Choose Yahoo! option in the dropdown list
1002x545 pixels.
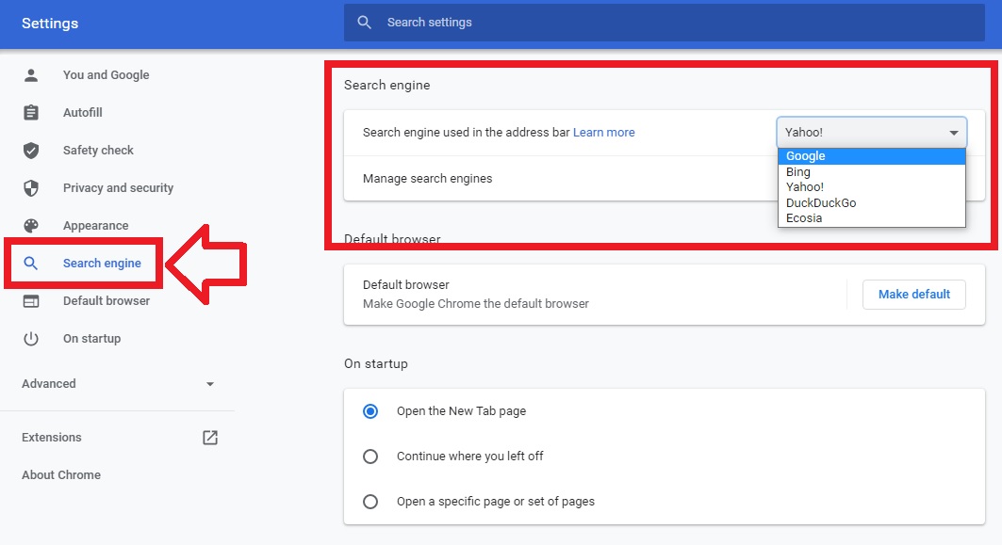(872, 187)
